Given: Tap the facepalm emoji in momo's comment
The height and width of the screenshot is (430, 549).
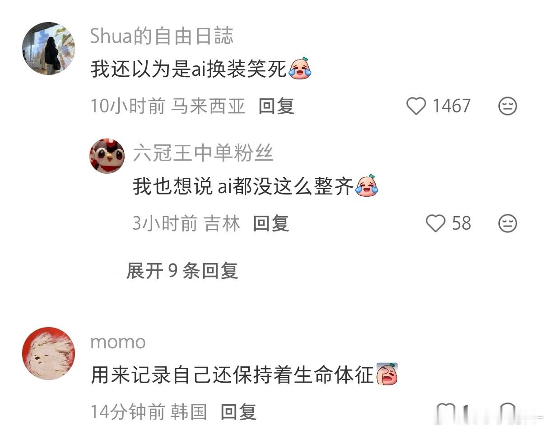Looking at the screenshot, I should (386, 374).
